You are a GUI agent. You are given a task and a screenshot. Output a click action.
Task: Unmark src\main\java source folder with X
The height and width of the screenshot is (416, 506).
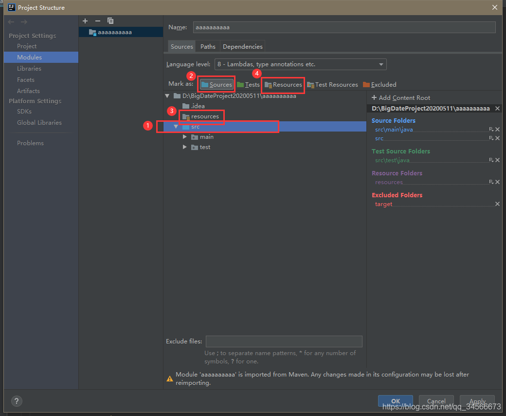[x=498, y=130]
